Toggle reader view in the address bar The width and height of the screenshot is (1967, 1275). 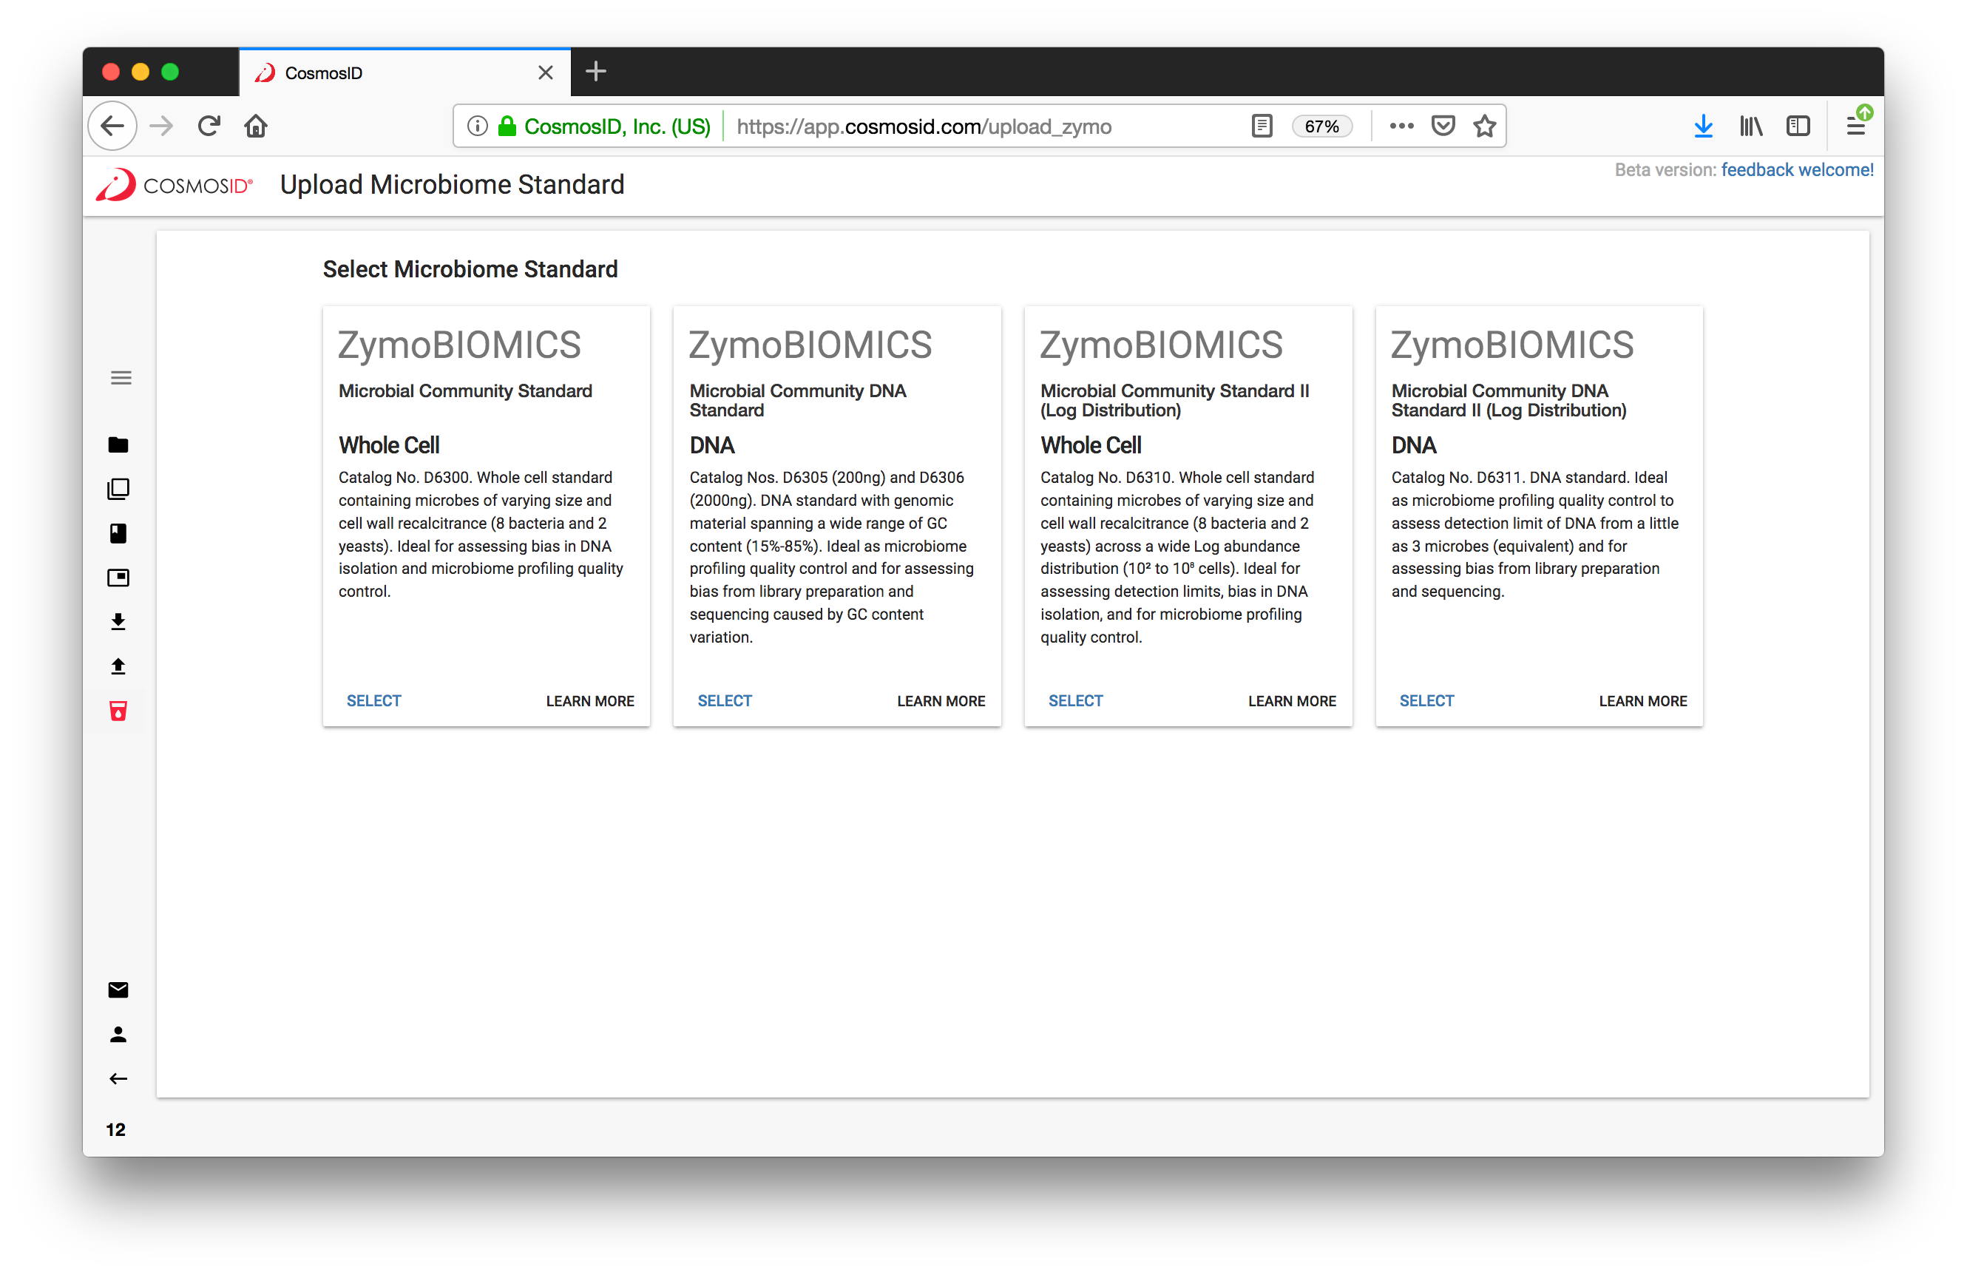[x=1262, y=126]
